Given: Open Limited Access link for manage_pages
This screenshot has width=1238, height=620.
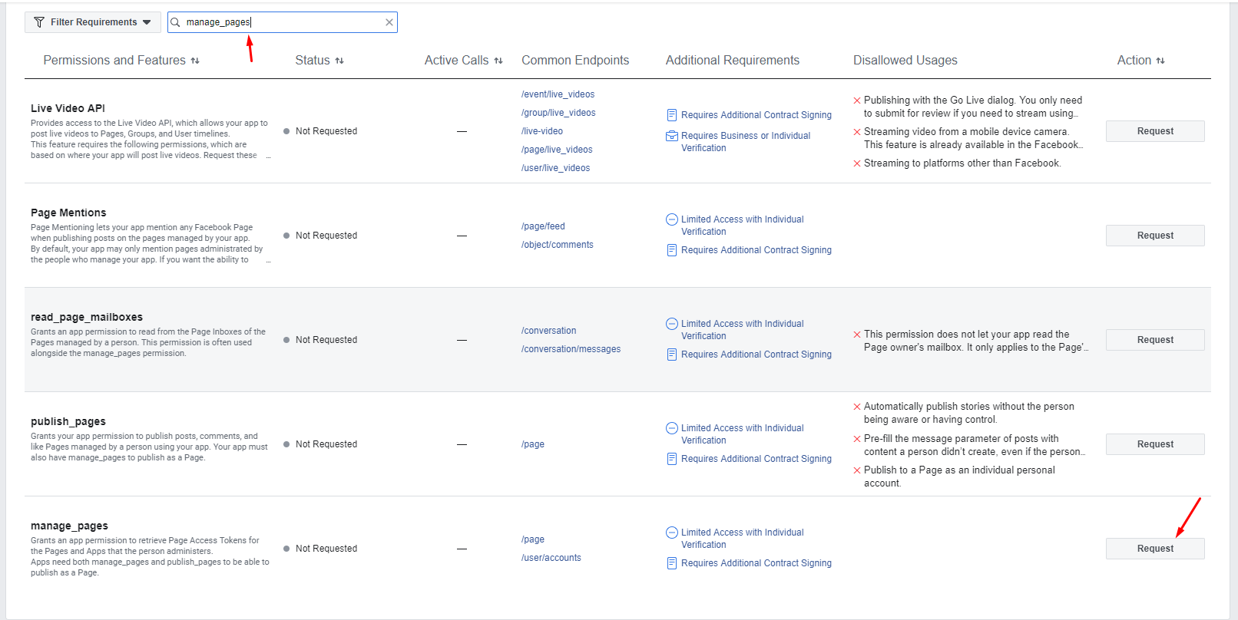Looking at the screenshot, I should 743,539.
